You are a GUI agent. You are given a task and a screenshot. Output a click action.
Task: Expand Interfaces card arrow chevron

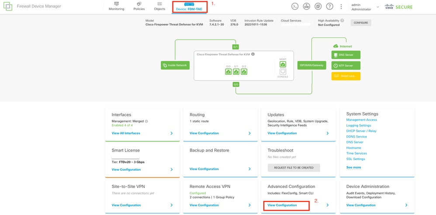pos(171,133)
